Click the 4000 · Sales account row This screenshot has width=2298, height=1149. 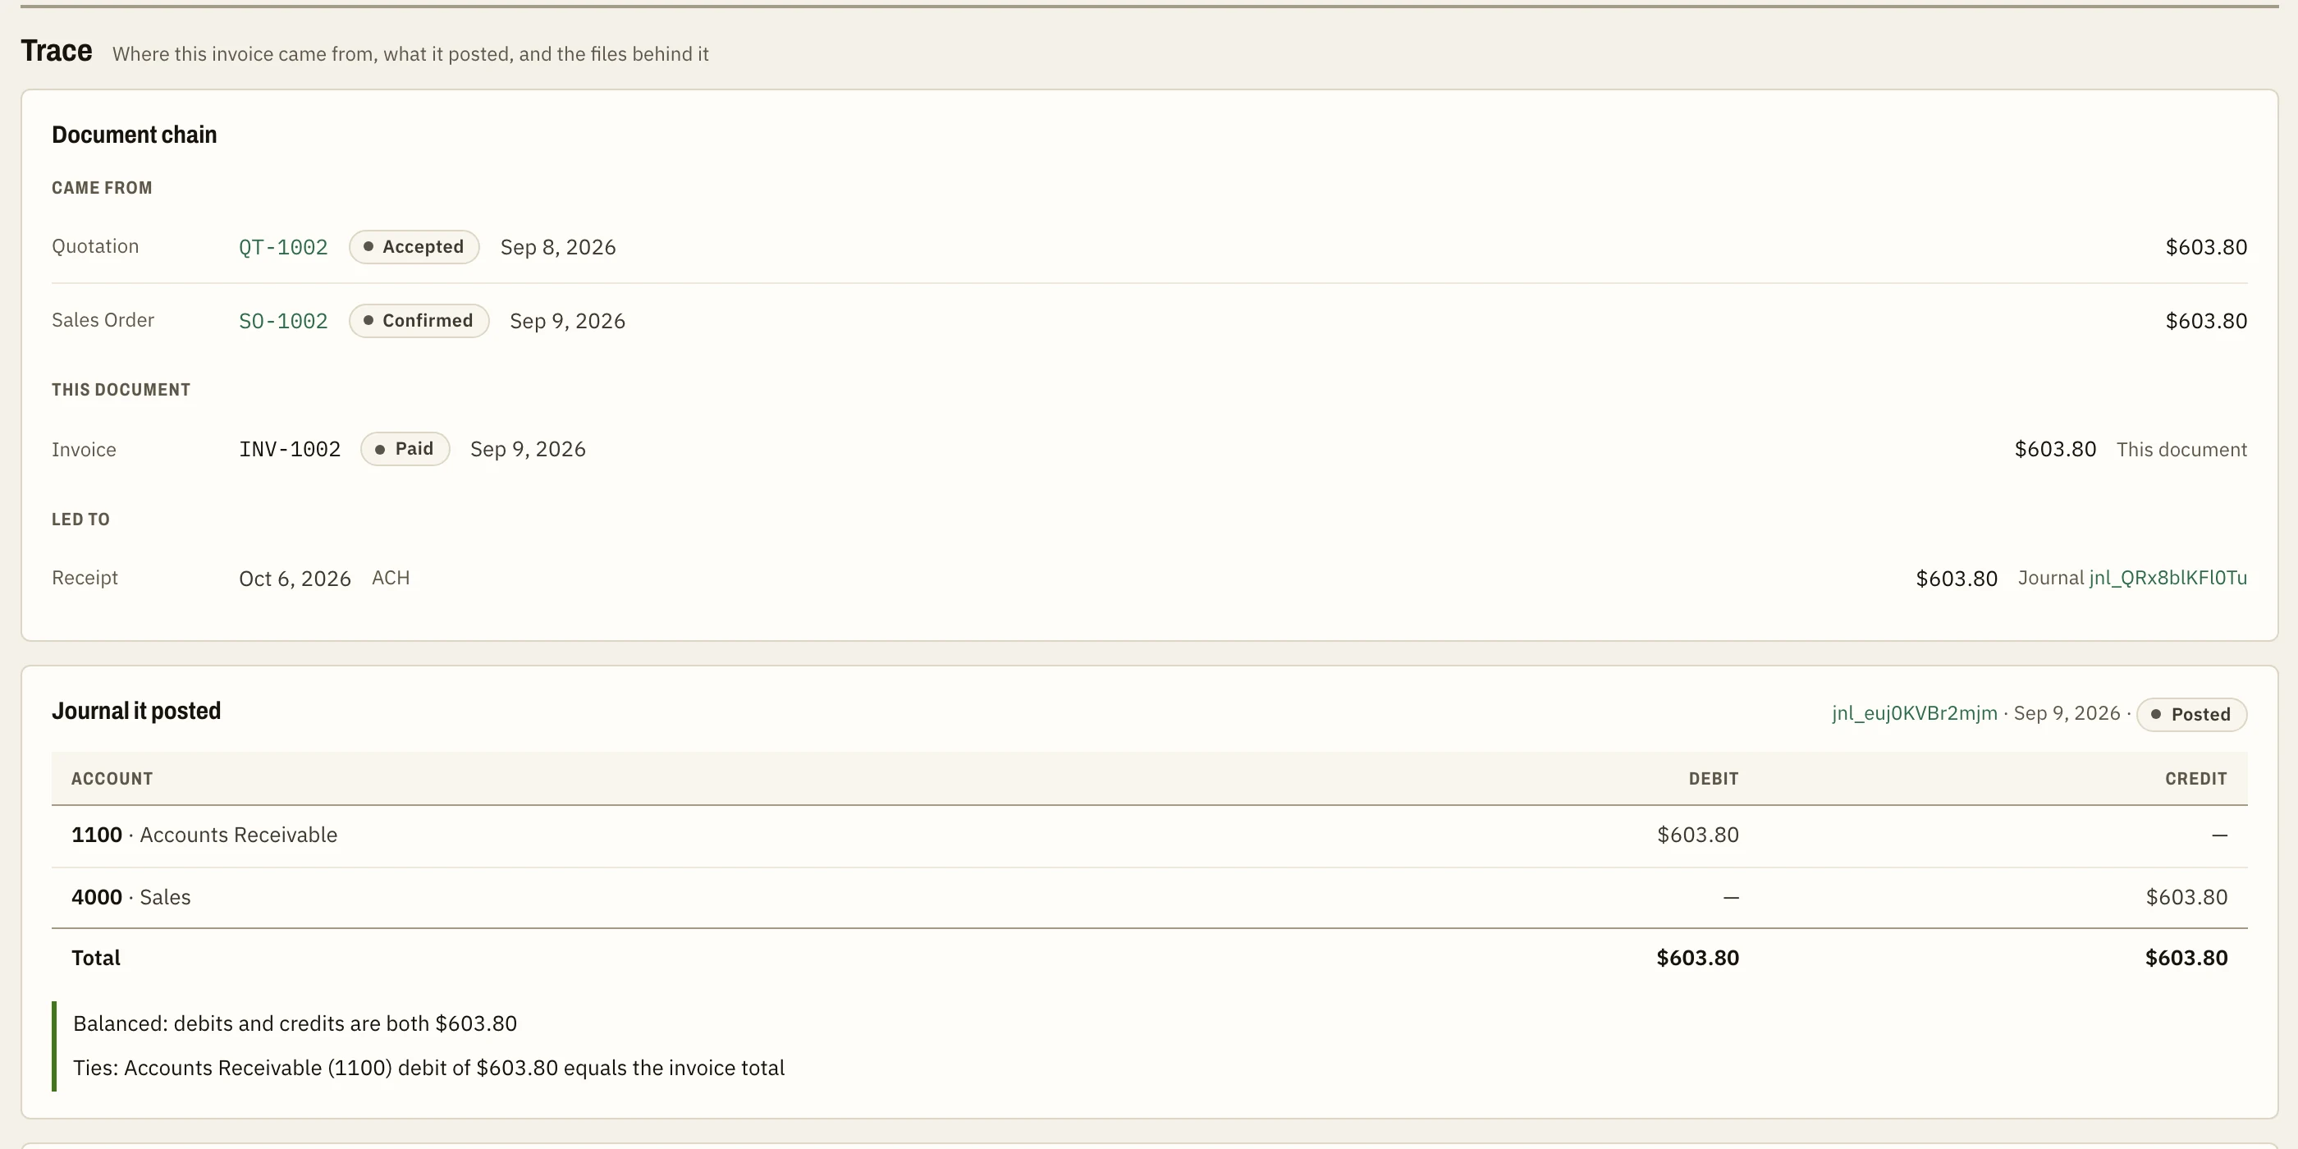[x=1149, y=897]
